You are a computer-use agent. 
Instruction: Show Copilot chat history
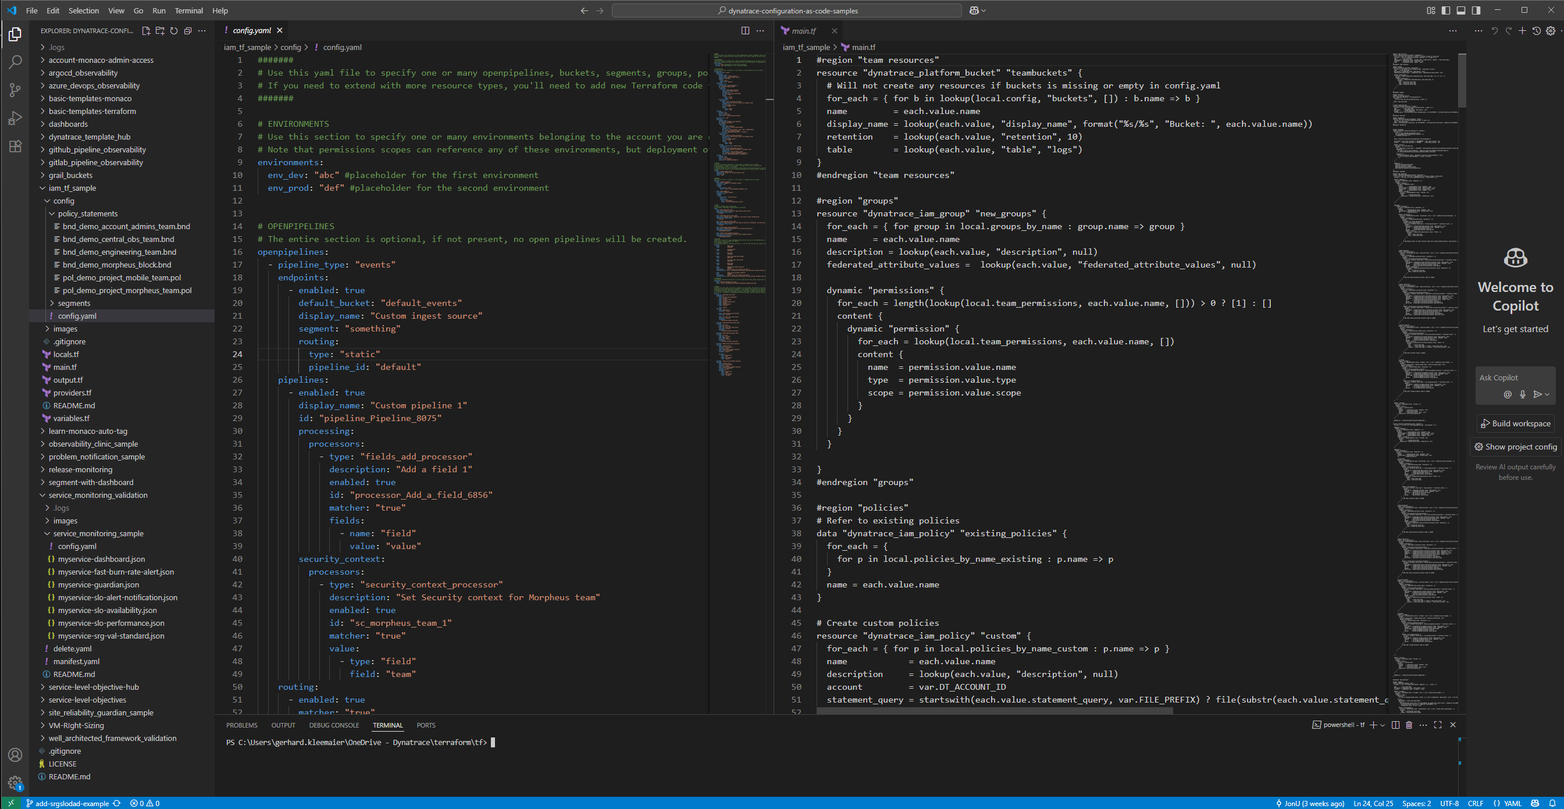[1536, 31]
